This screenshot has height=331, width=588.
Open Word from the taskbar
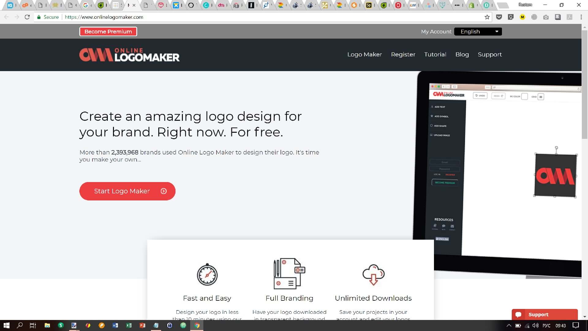tap(115, 325)
